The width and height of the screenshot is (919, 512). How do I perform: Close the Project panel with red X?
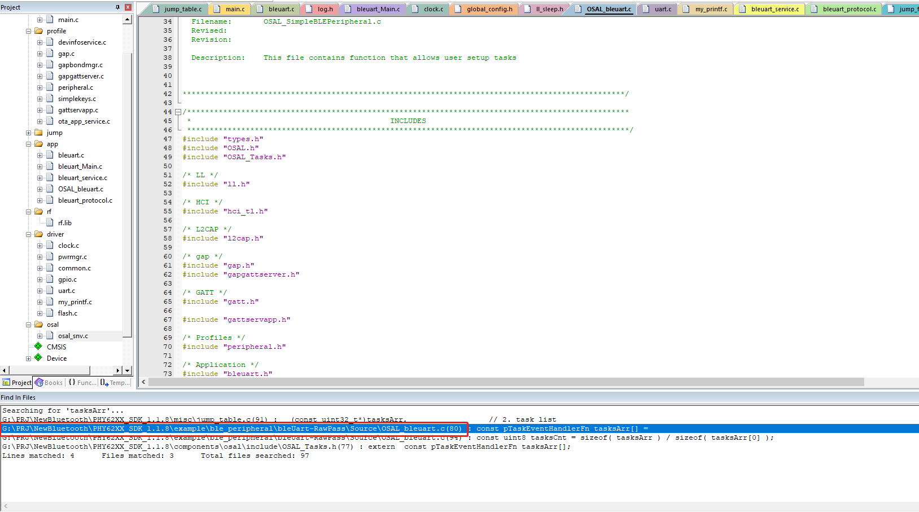[128, 7]
